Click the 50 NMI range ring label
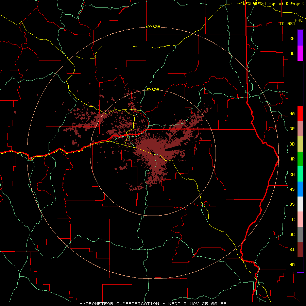The width and height of the screenshot is (306, 306). click(x=153, y=90)
